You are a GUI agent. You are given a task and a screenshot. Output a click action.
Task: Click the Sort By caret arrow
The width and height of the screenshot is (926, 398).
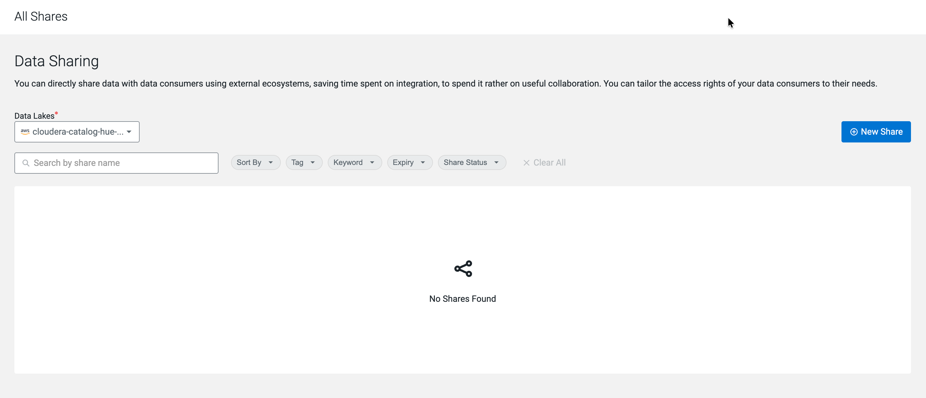click(x=271, y=162)
